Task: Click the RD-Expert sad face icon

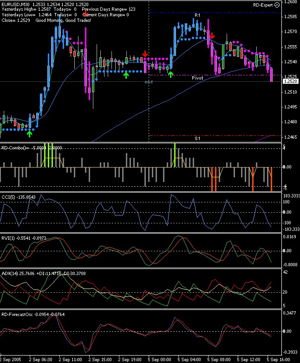Action: (277, 5)
